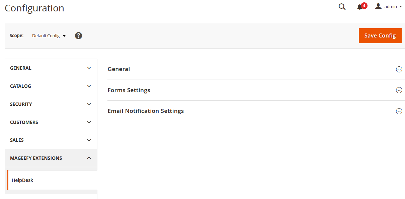Viewport: 405px width, 199px height.
Task: Expand the General section circle arrow
Action: (399, 69)
